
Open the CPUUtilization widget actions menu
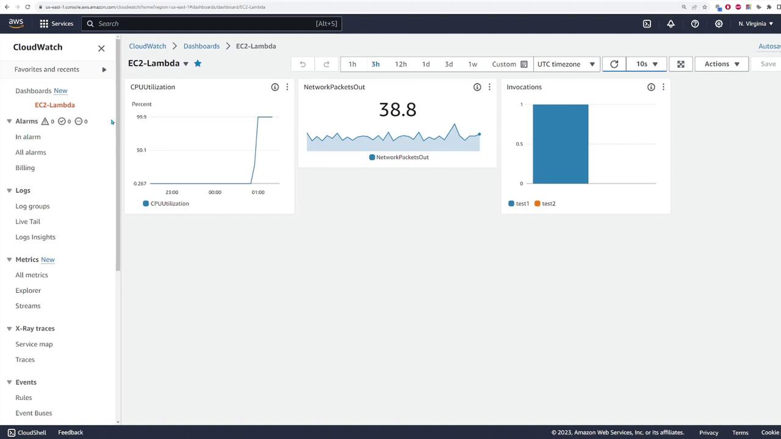287,87
